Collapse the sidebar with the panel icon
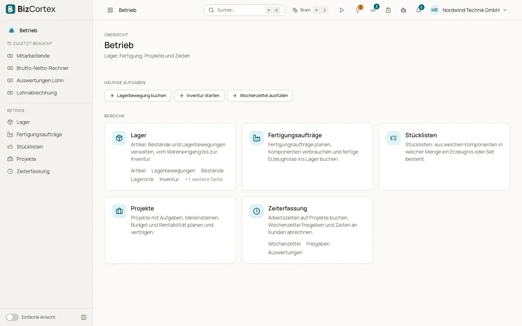 click(84, 317)
